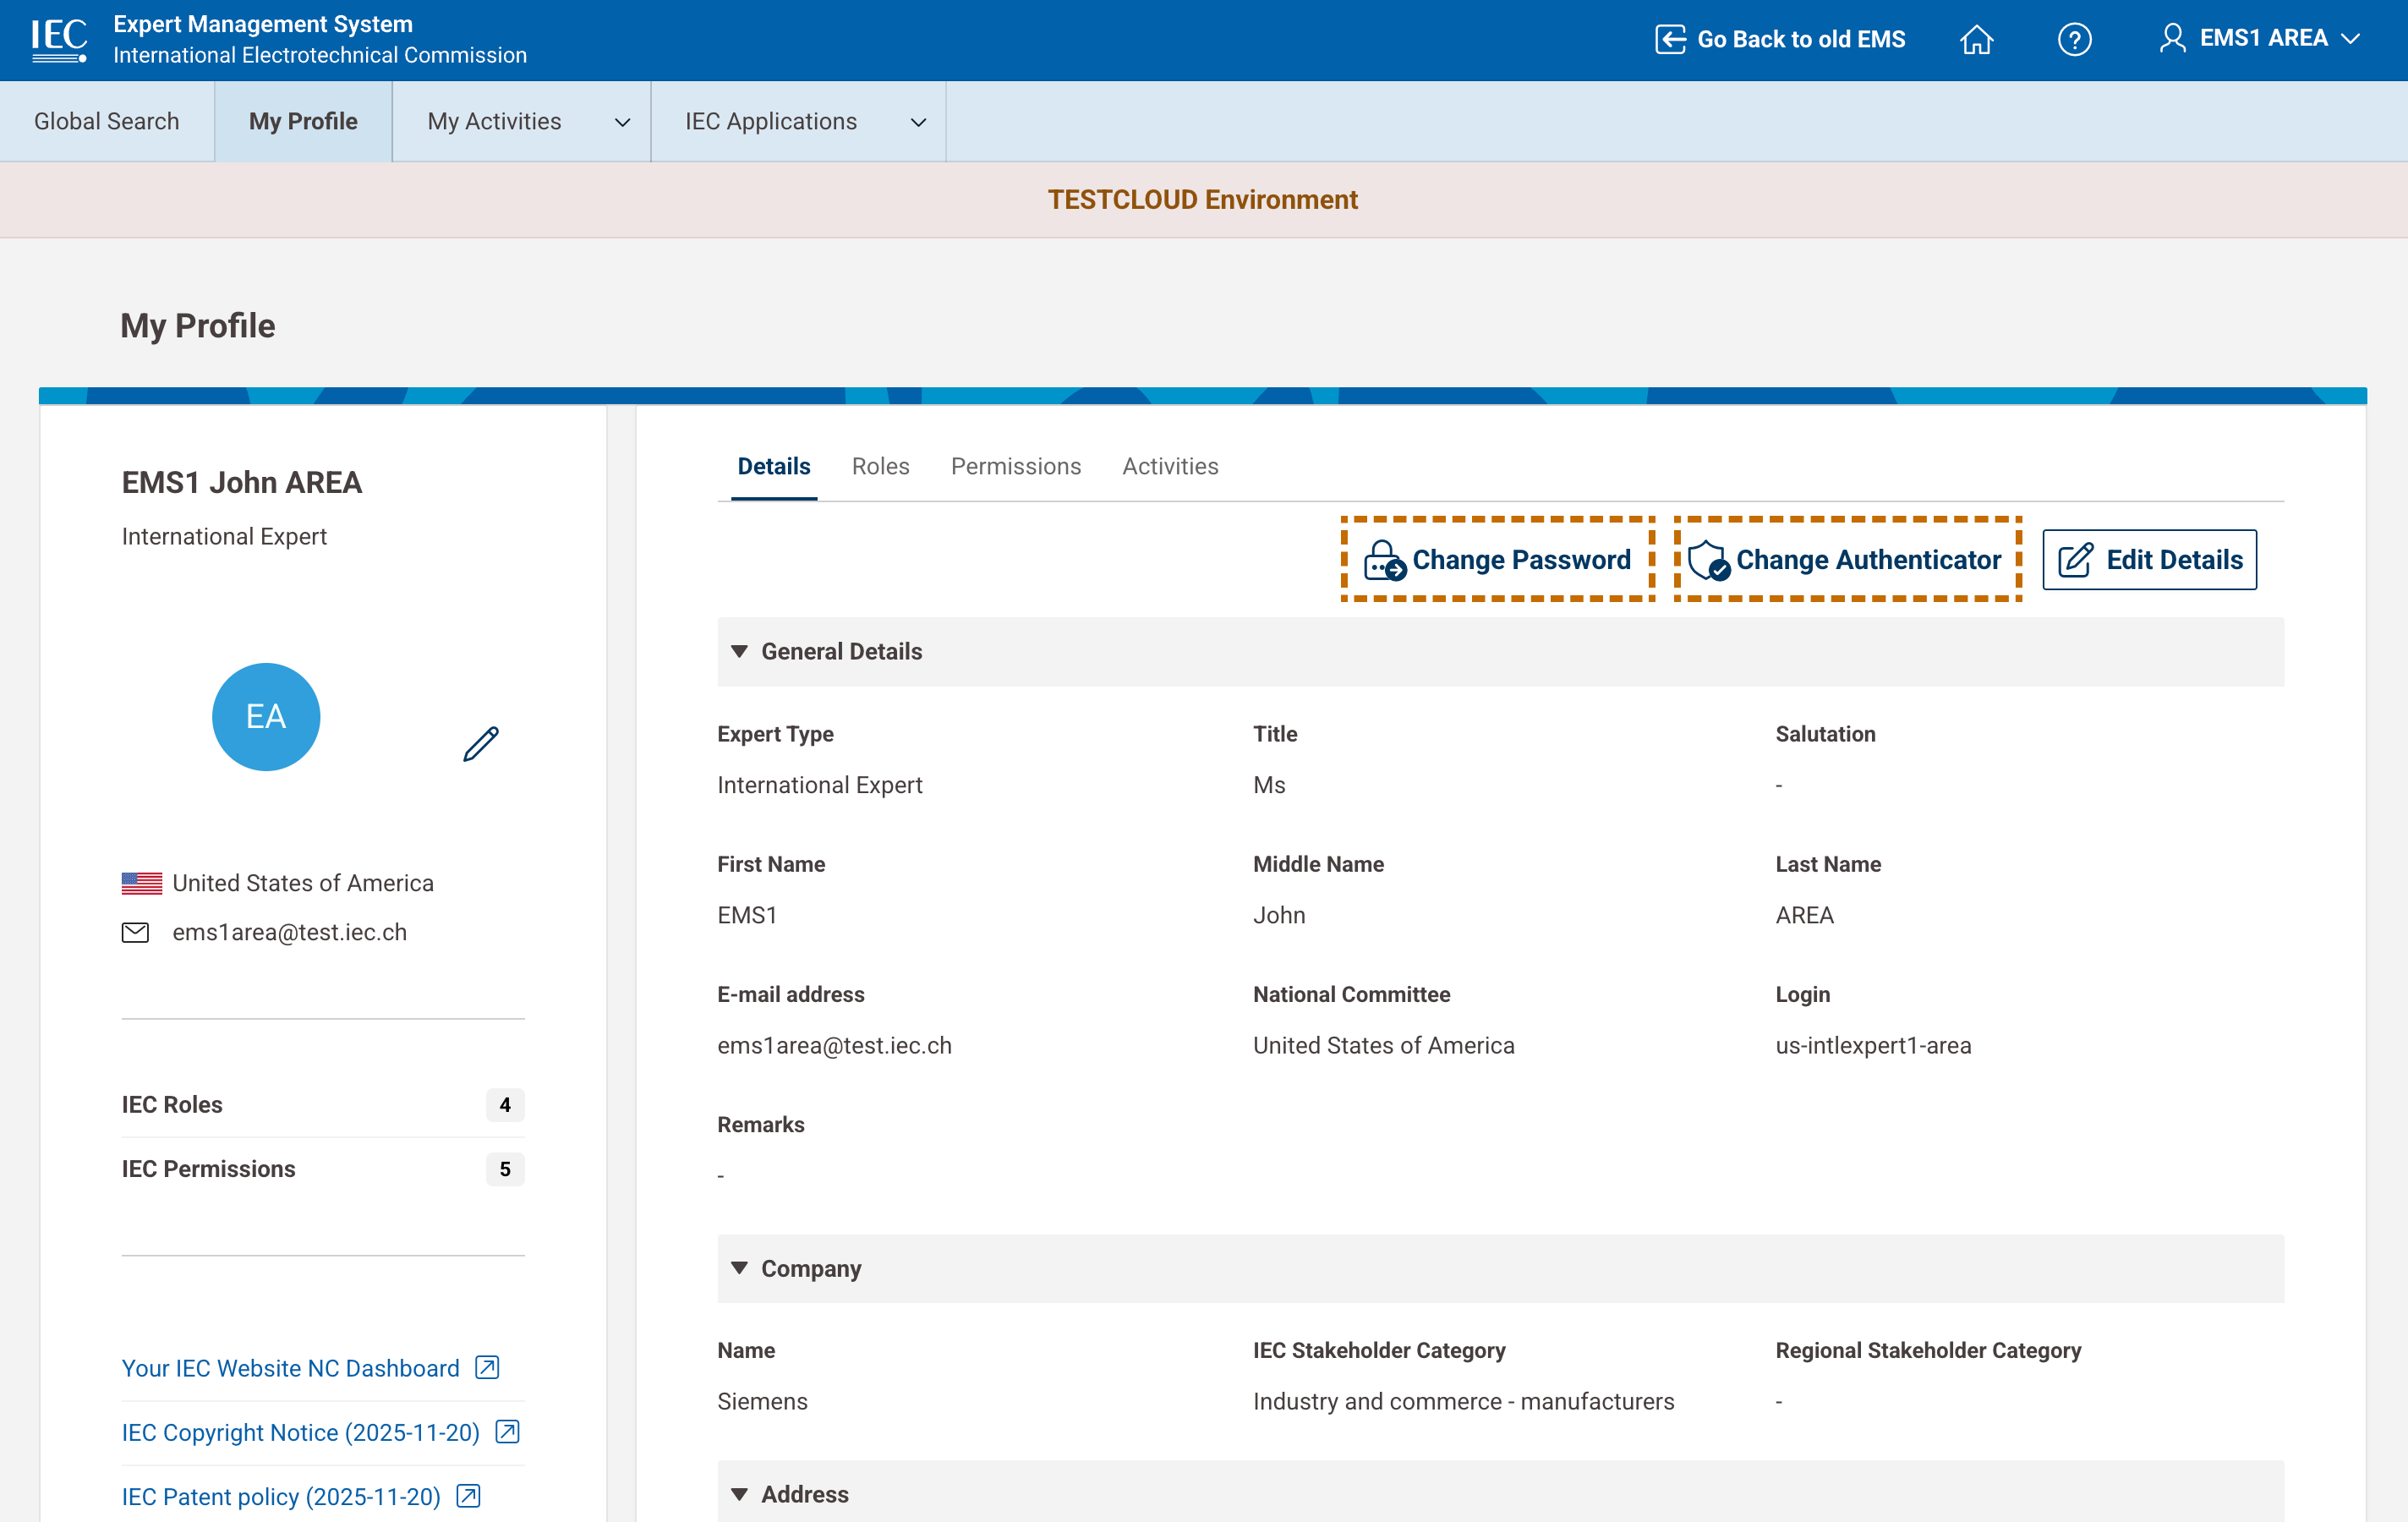Screen dimensions: 2408x1522
Task: Click the shield icon on Change Authenticator
Action: point(1708,560)
